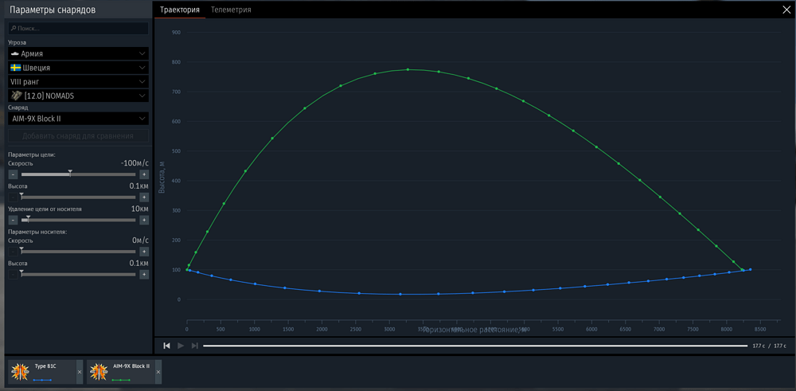796x391 pixels.
Task: Click the shell search input field
Action: pyautogui.click(x=78, y=29)
